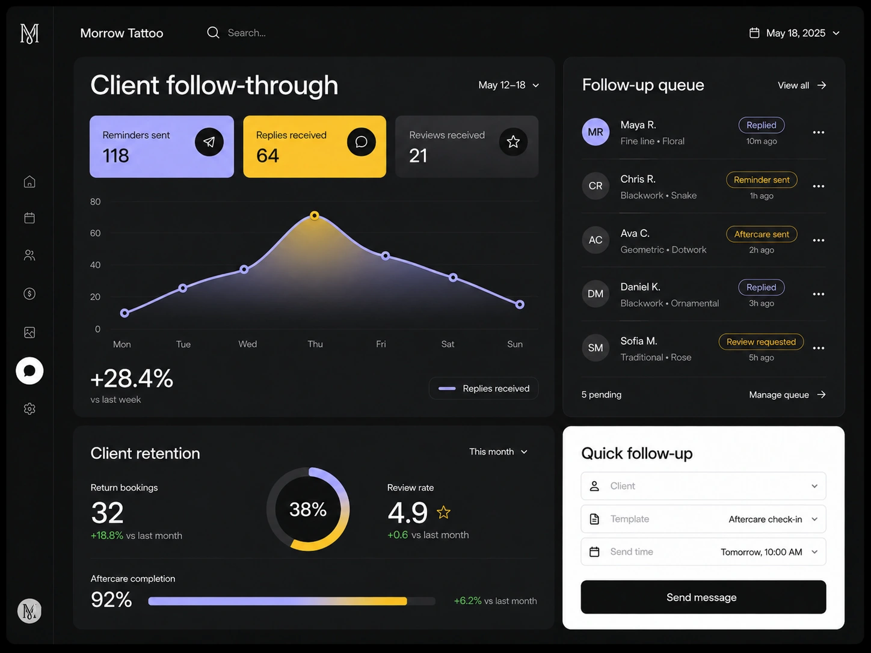Click the Reminder sent badge for Chris R.
This screenshot has height=653, width=871.
(762, 180)
